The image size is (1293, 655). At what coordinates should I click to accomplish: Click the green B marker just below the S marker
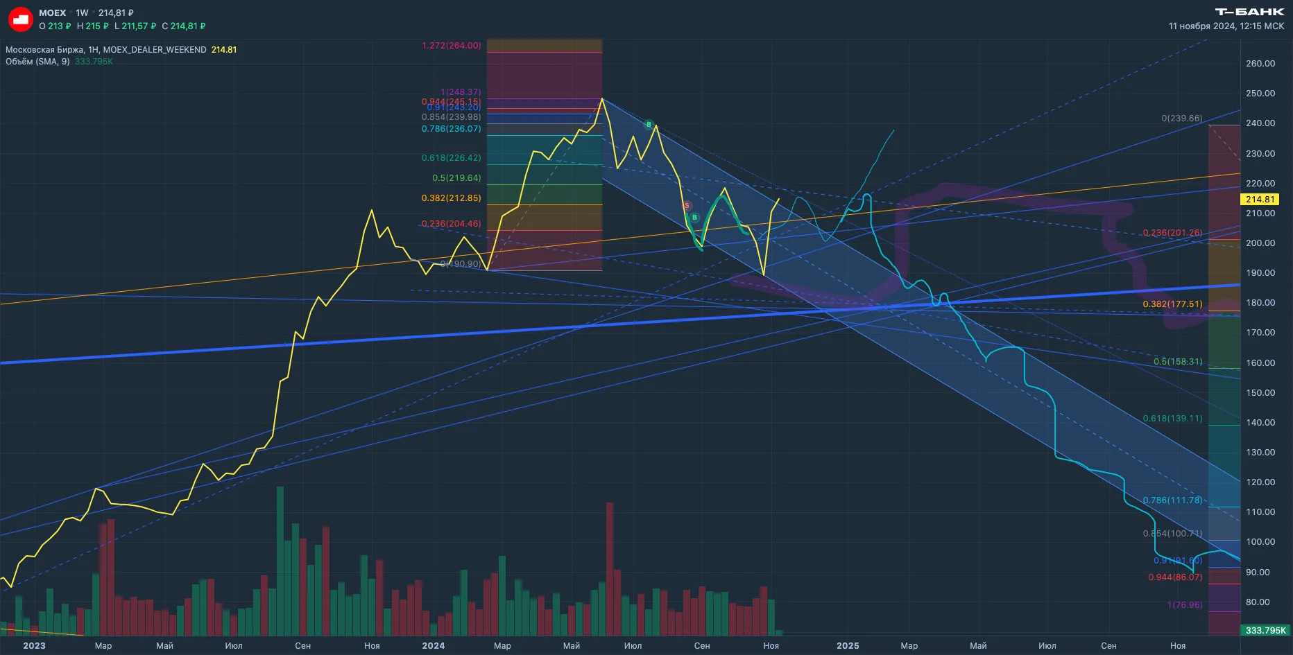694,218
